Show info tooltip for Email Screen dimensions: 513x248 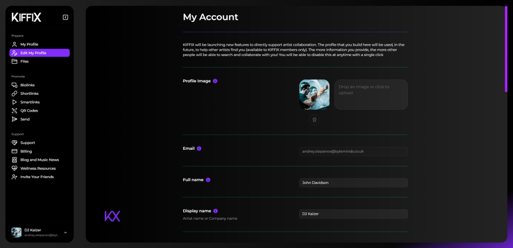[199, 148]
